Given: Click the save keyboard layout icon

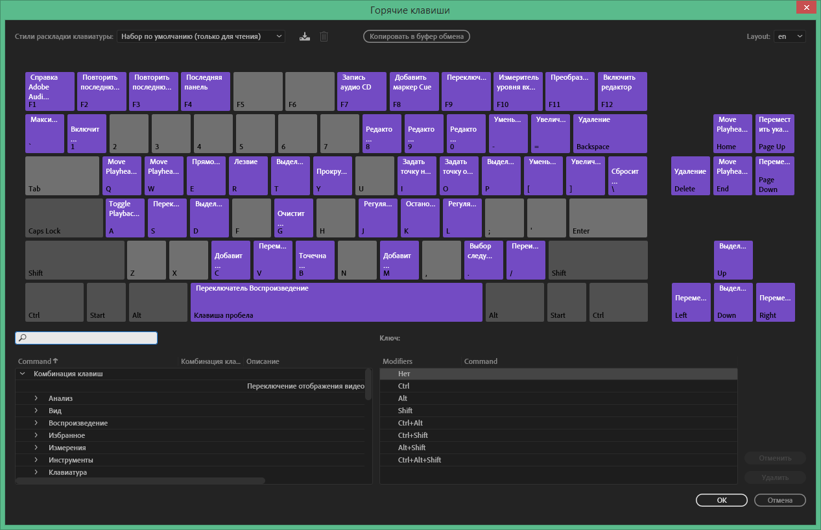Looking at the screenshot, I should pyautogui.click(x=305, y=36).
